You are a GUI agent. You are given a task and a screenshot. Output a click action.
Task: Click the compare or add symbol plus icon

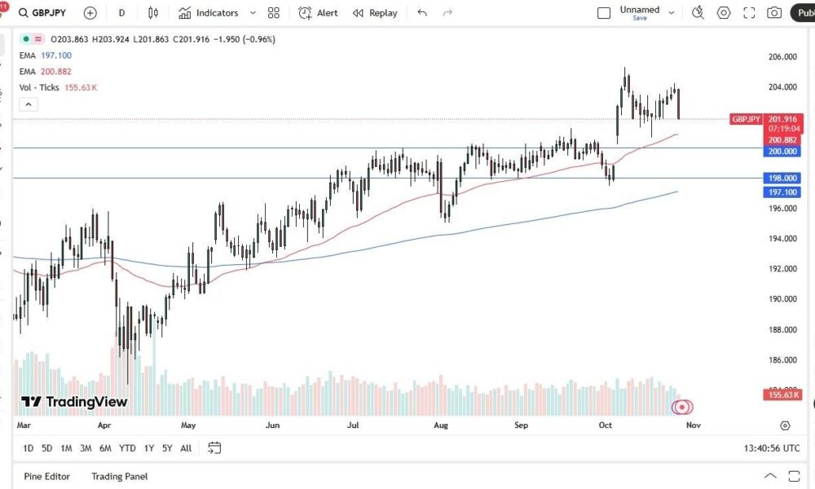pos(90,13)
